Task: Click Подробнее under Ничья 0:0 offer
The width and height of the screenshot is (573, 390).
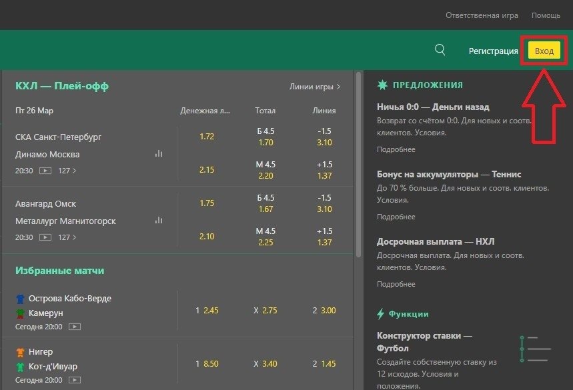Action: [396, 149]
